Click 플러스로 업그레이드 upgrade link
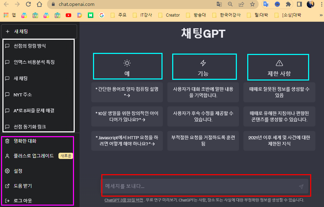Viewport: 324px width, 207px height. point(34,156)
